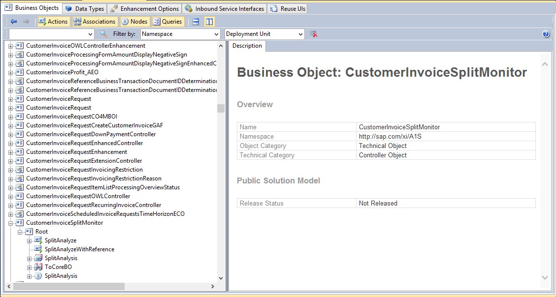Click the back navigation arrow
Image resolution: width=556 pixels, height=297 pixels.
[14, 22]
